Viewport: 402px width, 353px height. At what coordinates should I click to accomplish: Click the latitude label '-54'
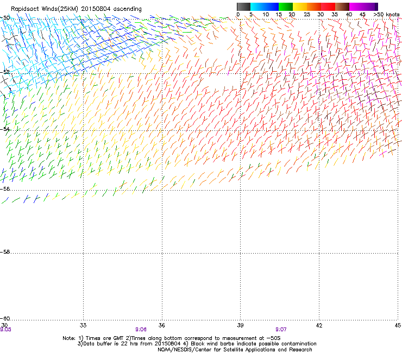5,129
